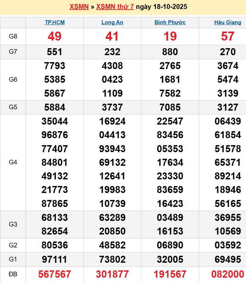Screen dimensions: 246x282
Task: Click the ĐB row label
Action: pyautogui.click(x=13, y=274)
